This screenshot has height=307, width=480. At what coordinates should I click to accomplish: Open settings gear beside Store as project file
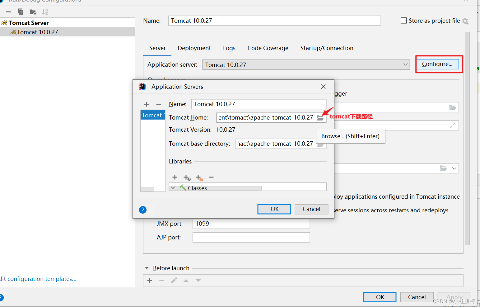tap(465, 21)
